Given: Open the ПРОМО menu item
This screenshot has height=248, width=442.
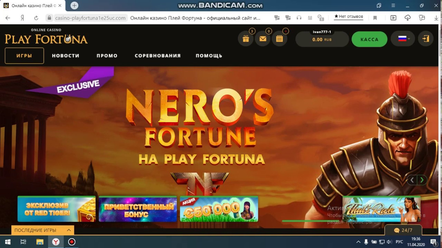Looking at the screenshot, I should click(107, 56).
